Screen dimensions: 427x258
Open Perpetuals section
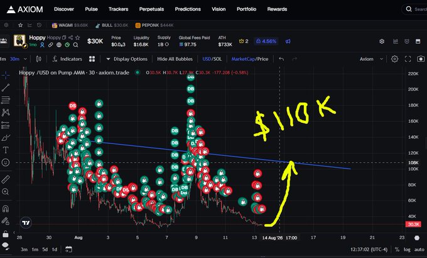[151, 9]
